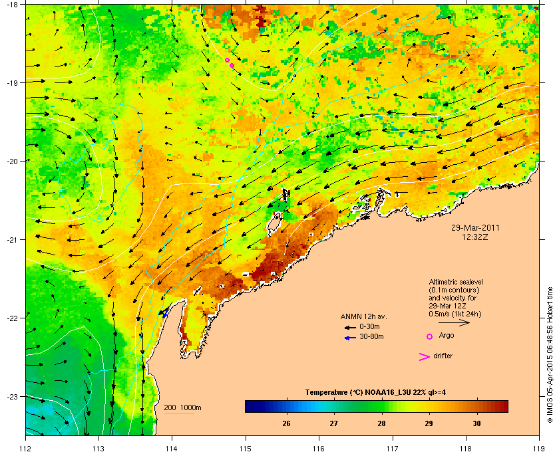Viewport: 559px width, 452px height.
Task: Click the '12:32Z' time label
Action: coord(474,237)
